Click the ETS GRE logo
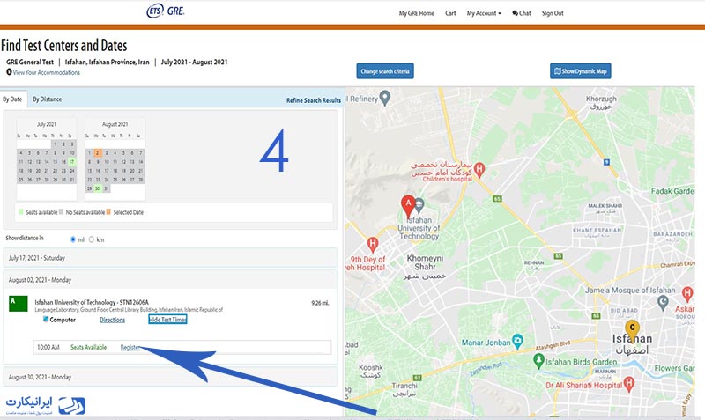This screenshot has height=420, width=705. (x=166, y=11)
